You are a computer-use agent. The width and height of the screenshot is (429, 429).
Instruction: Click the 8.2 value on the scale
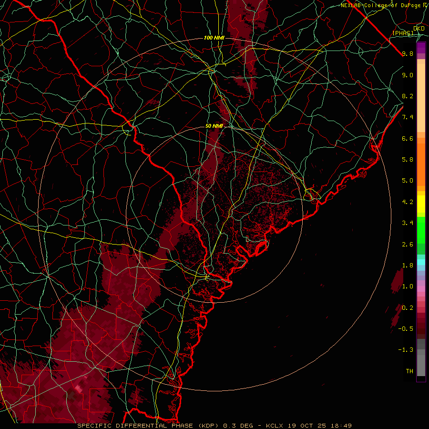click(408, 96)
